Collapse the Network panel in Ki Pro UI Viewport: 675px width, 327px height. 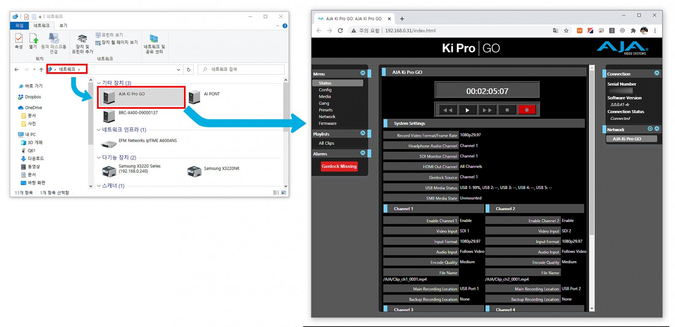[657, 129]
